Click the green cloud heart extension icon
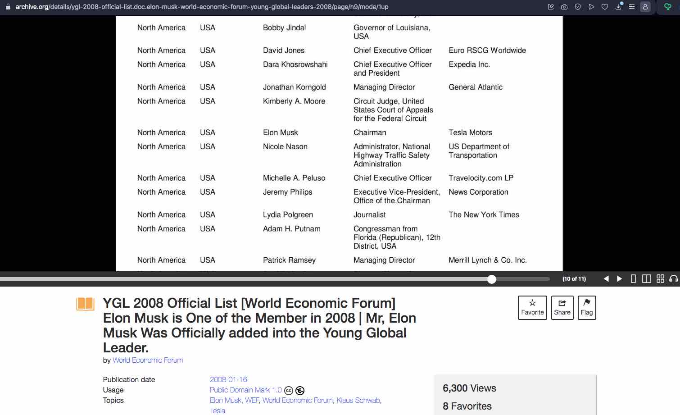The image size is (680, 415). pyautogui.click(x=668, y=7)
